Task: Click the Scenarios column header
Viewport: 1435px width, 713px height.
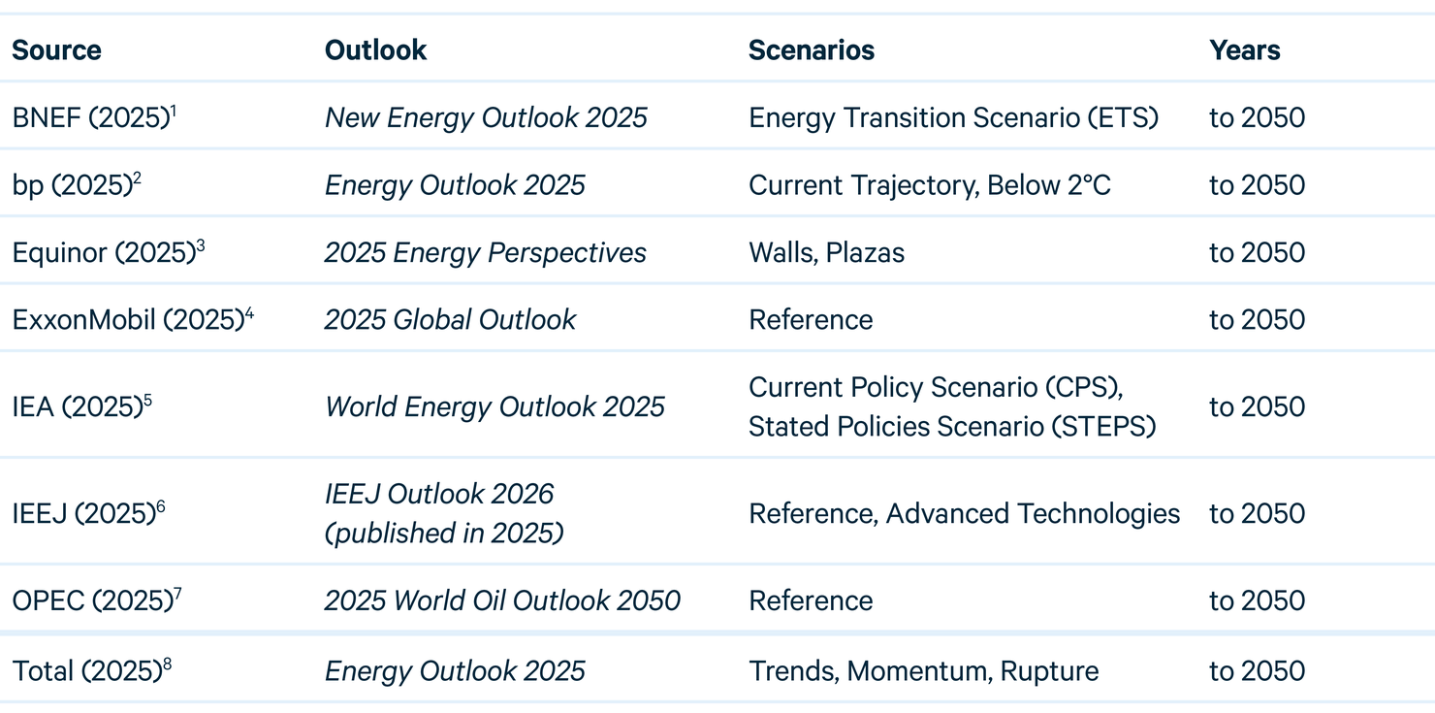Action: (811, 50)
